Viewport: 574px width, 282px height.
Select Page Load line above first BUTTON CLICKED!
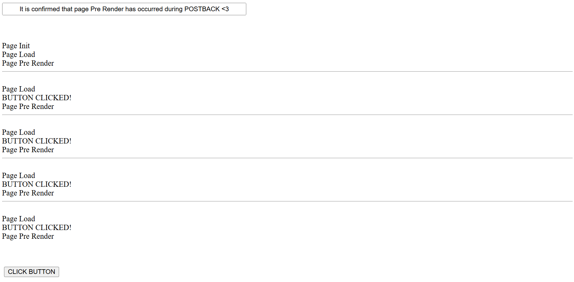tap(18, 89)
